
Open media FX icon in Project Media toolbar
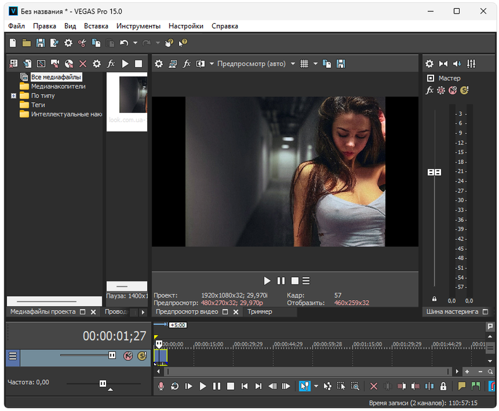111,64
